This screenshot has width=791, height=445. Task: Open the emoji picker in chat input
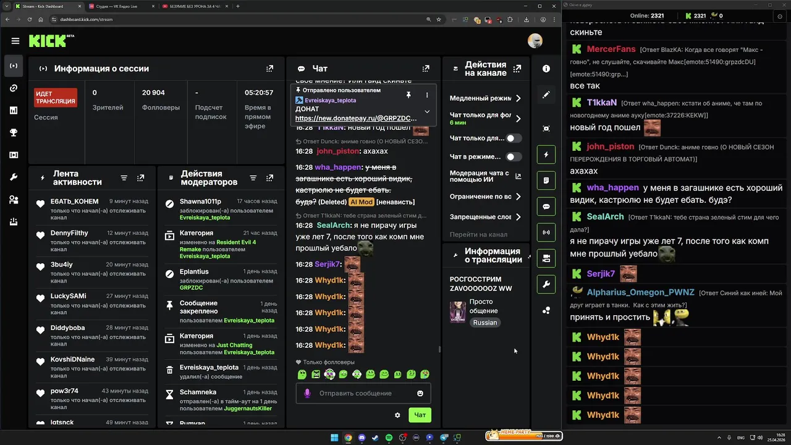click(x=420, y=393)
